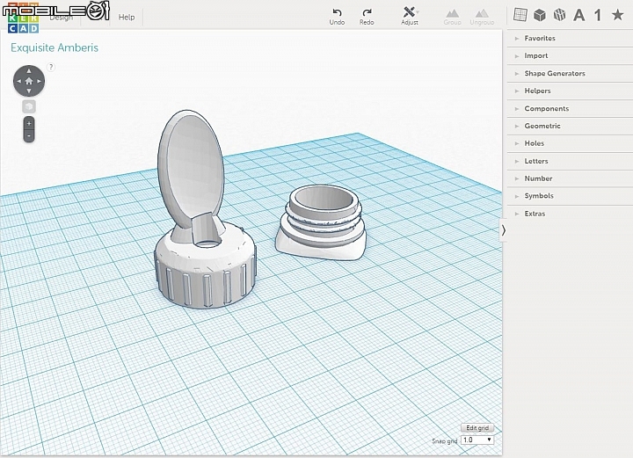
Task: Orbit the view downward
Action: [29, 91]
